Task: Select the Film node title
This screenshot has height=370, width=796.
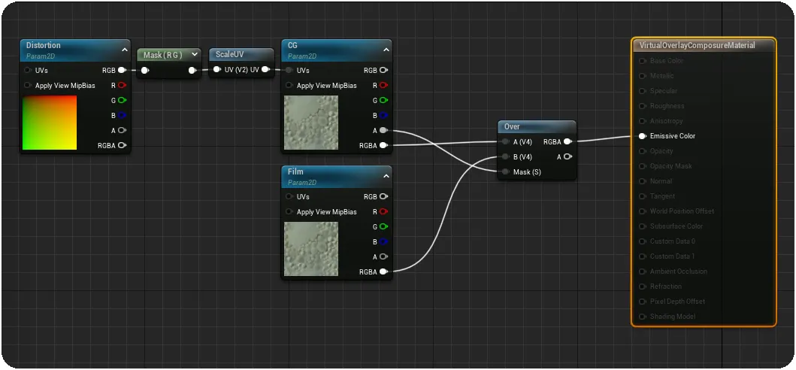Action: 295,171
